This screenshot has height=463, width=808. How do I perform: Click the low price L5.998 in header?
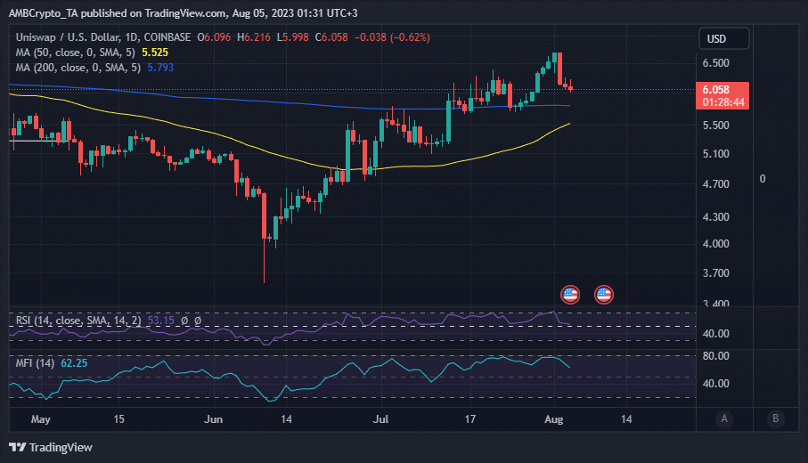[x=292, y=37]
